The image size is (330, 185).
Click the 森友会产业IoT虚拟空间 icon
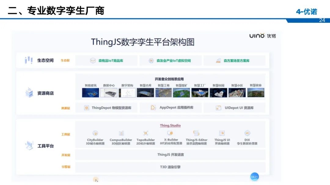(151, 61)
